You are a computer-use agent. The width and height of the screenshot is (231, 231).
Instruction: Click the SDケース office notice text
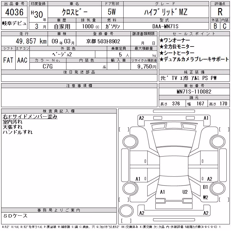15,216
